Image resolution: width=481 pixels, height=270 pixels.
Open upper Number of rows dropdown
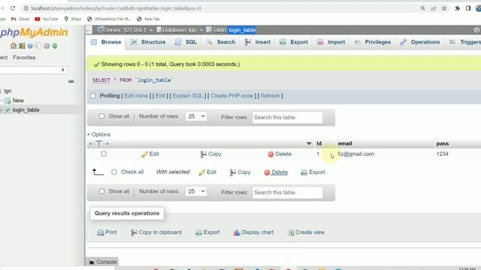196,116
